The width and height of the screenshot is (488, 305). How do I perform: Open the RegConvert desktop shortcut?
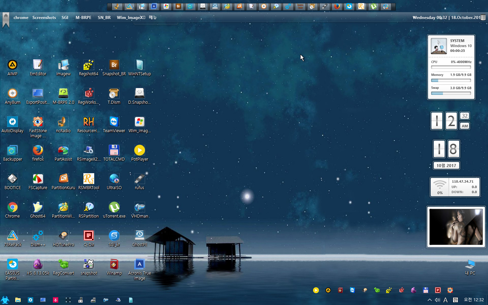coord(63,267)
